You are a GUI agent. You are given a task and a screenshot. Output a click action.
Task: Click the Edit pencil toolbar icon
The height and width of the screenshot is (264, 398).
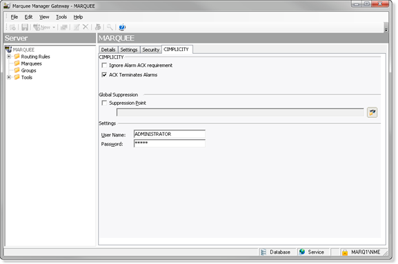77,27
